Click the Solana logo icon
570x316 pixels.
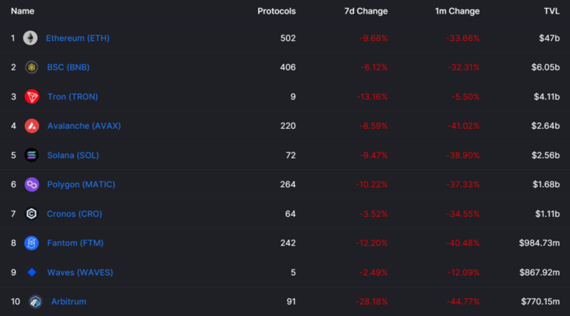click(x=31, y=155)
